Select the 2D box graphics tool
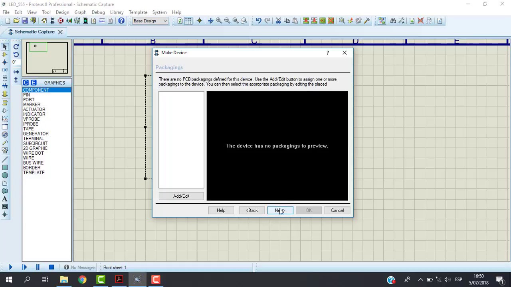 (5, 167)
